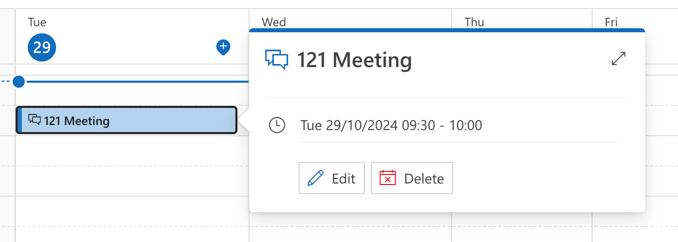Click the red calendar icon on Delete button
Screen dimensions: 678x242
tap(388, 178)
